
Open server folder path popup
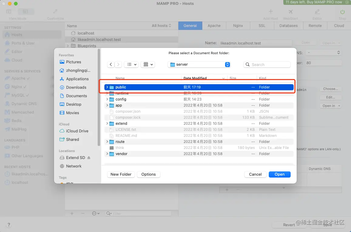pos(199,65)
